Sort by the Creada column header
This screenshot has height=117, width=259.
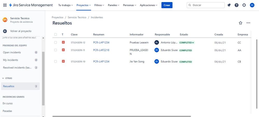pos(219,35)
